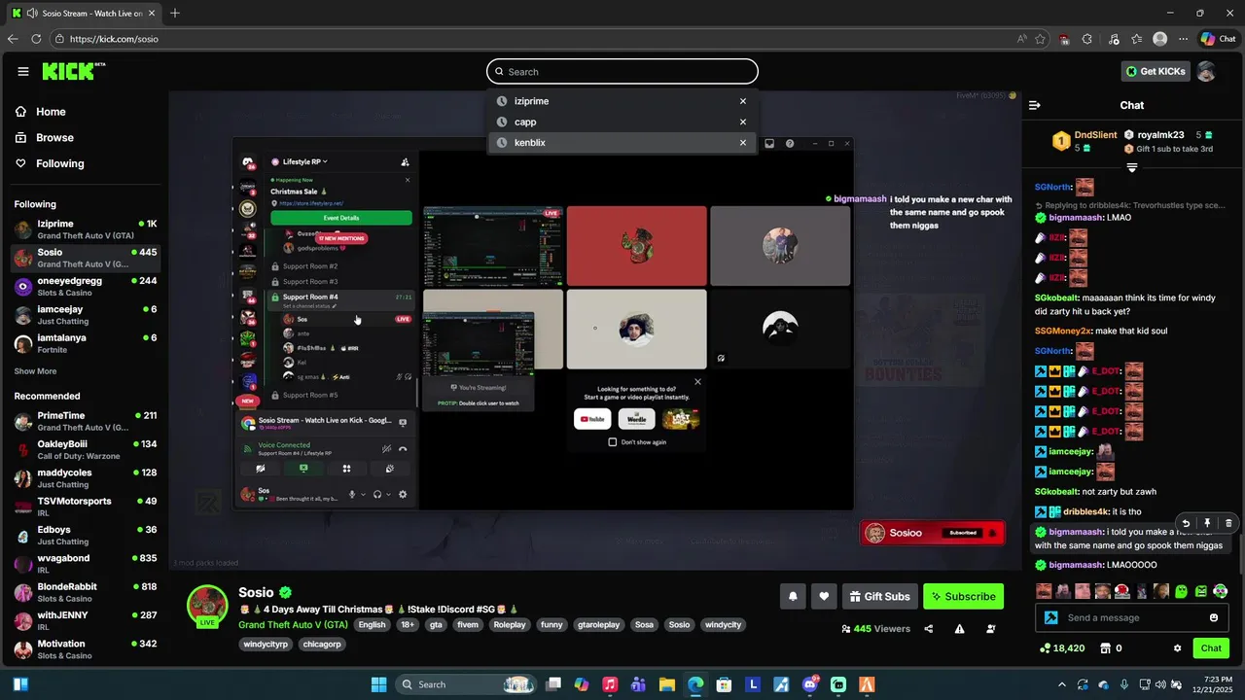Image resolution: width=1245 pixels, height=700 pixels.
Task: Click the mod hammer icon in message box
Action: (x=1050, y=617)
